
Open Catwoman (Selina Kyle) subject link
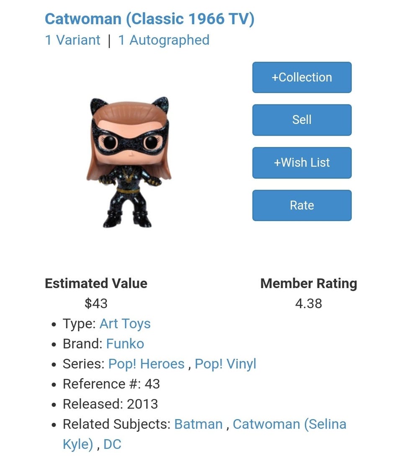click(289, 424)
